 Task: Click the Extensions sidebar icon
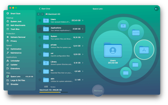[x=8, y=68]
